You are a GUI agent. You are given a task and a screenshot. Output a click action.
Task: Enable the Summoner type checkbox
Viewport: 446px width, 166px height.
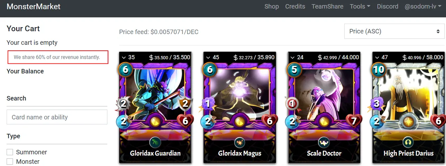(10, 152)
